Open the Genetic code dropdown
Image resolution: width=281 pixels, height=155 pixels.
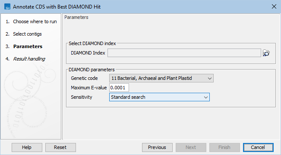(x=161, y=78)
